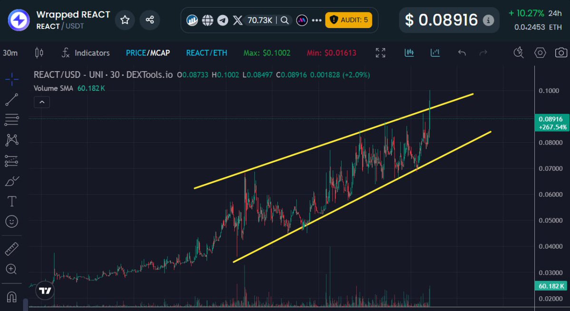The width and height of the screenshot is (570, 311).
Task: Select the brush drawing tool
Action: coord(11,181)
